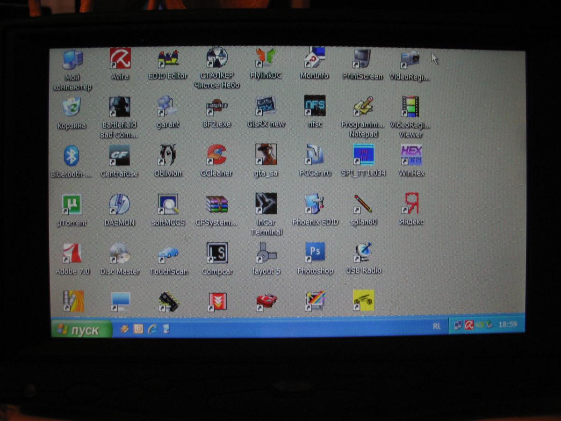561x421 pixels.
Task: Launch the WinHex shortcut
Action: tap(411, 156)
